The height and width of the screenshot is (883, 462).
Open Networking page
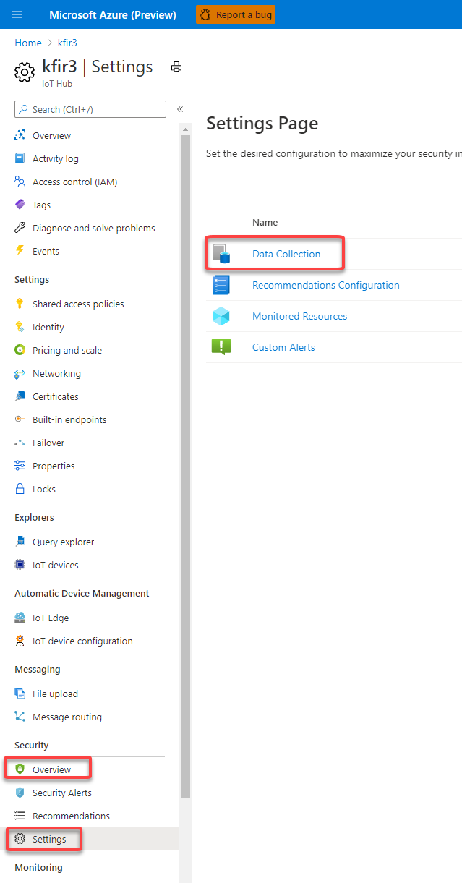point(56,373)
